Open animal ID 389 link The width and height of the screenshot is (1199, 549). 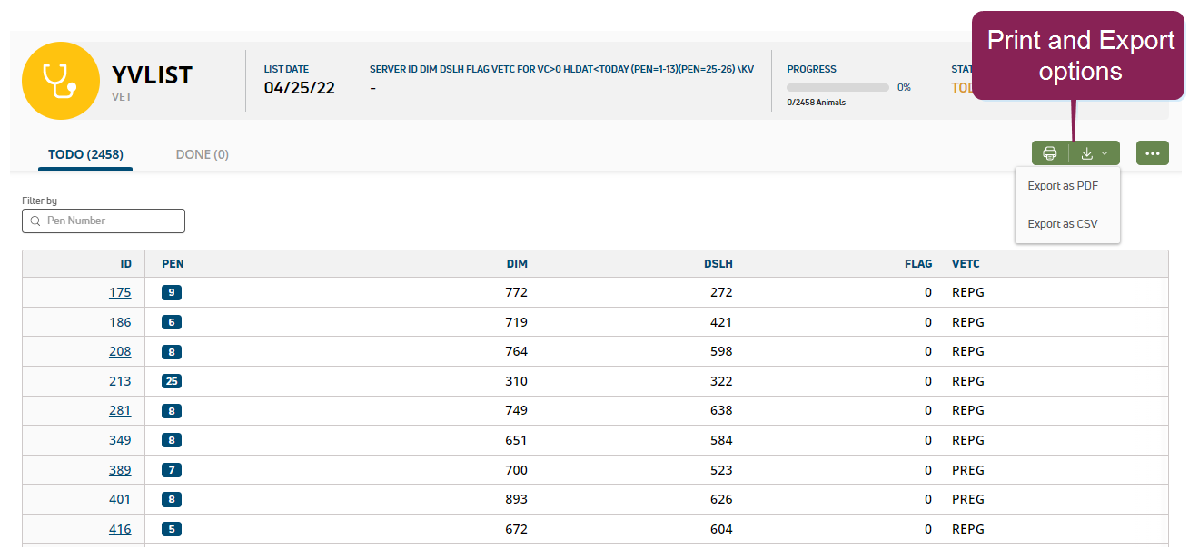[x=120, y=470]
